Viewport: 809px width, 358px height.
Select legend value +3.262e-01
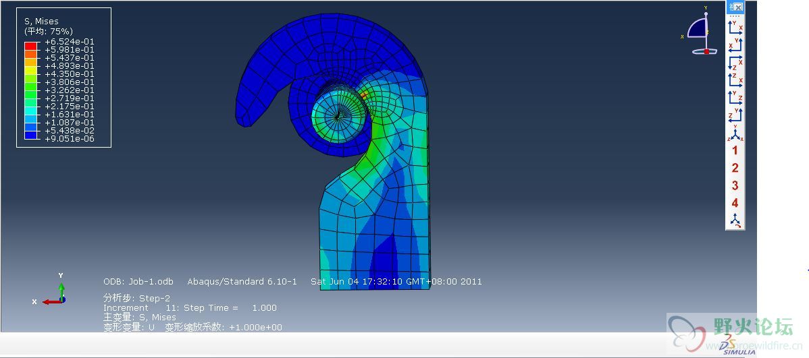pyautogui.click(x=70, y=90)
